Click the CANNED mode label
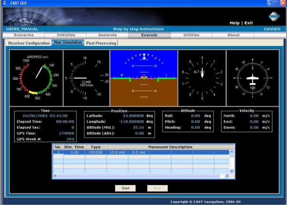The height and width of the screenshot is (205, 287). pos(272,29)
